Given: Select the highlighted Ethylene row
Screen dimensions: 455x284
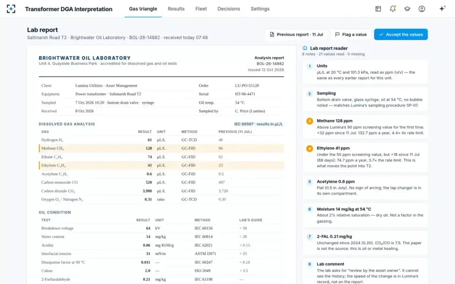Looking at the screenshot, I should [162, 165].
